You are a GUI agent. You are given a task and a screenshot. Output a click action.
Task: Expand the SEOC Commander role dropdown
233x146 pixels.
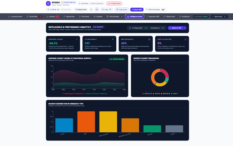156,9
